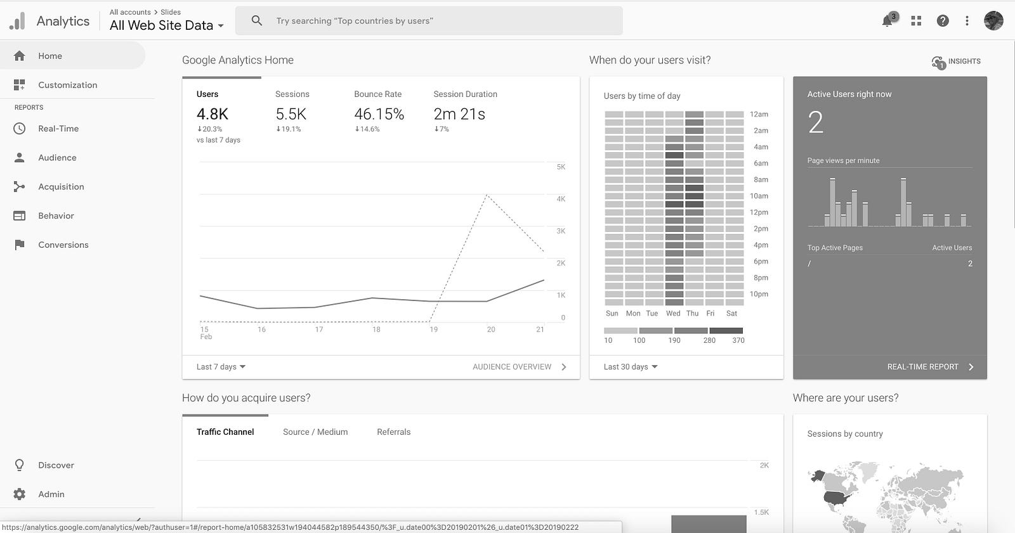Click into the Analytics search field
The height and width of the screenshot is (533, 1015).
click(x=429, y=21)
